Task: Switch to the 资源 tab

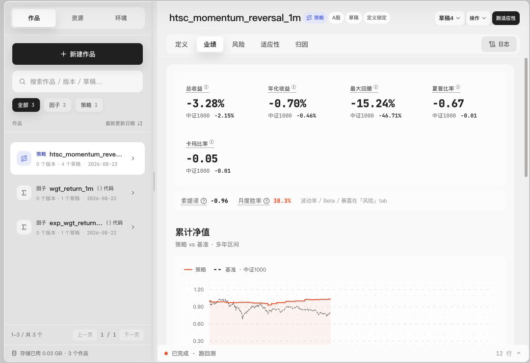Action: point(78,18)
